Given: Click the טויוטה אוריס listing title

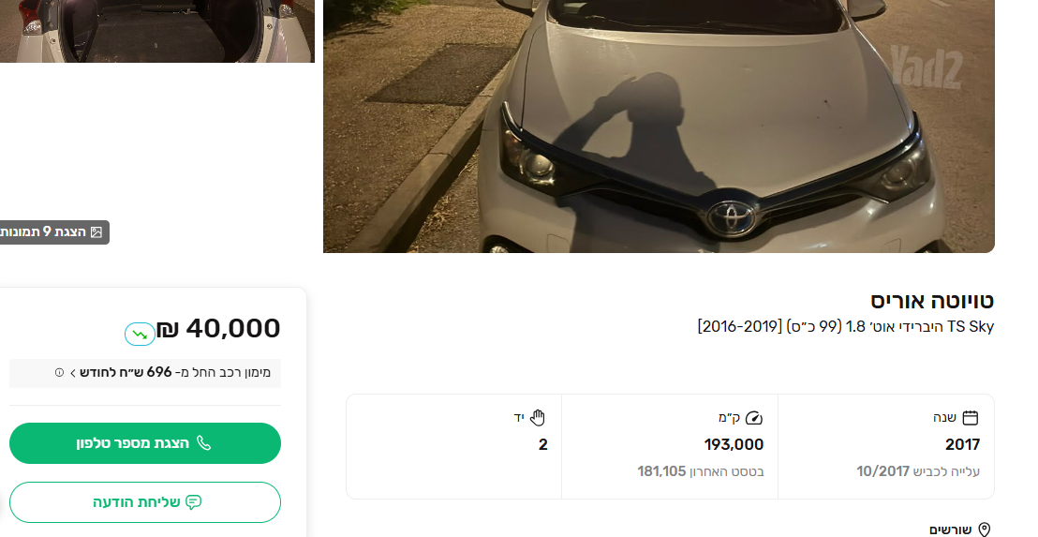Looking at the screenshot, I should 931,301.
